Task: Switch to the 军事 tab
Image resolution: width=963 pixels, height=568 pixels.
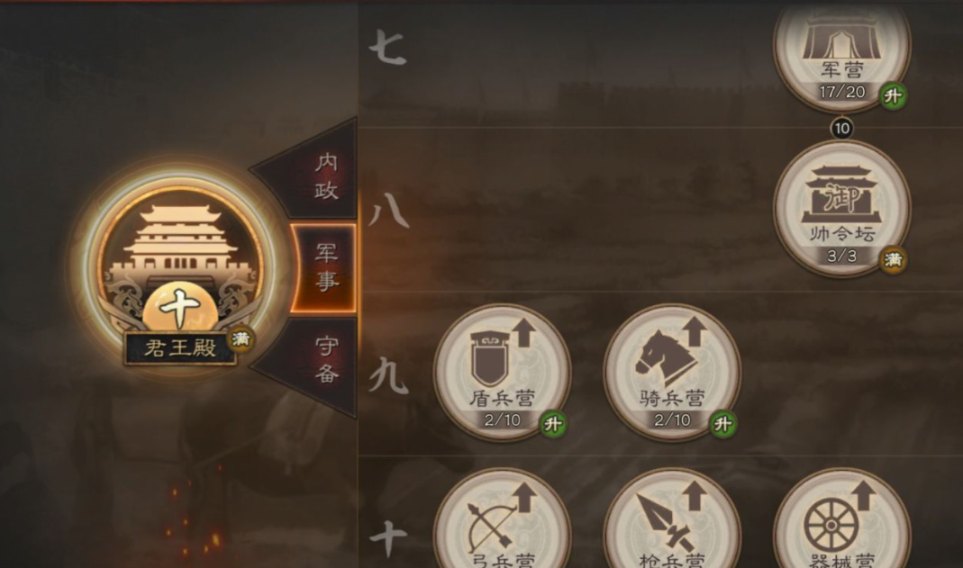Action: click(x=324, y=266)
